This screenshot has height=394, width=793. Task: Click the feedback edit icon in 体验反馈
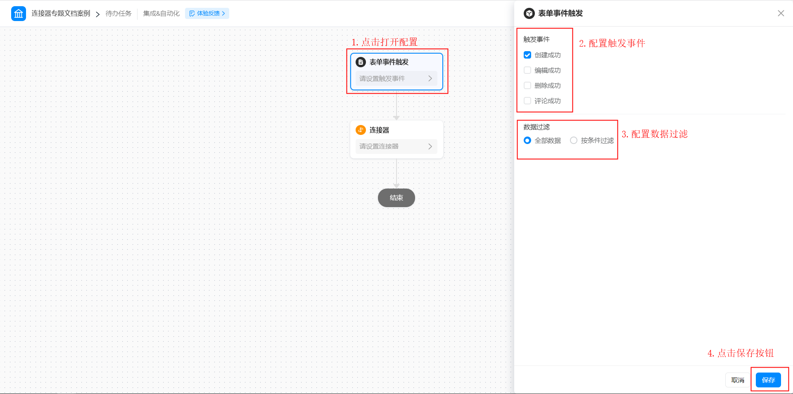point(192,14)
